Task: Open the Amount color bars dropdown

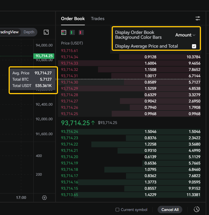Action: click(185, 35)
